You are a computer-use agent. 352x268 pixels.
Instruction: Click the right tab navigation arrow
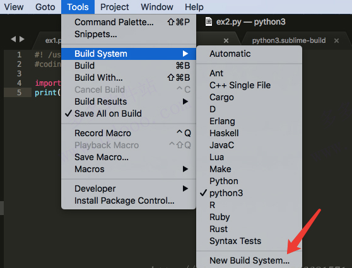tap(22, 39)
